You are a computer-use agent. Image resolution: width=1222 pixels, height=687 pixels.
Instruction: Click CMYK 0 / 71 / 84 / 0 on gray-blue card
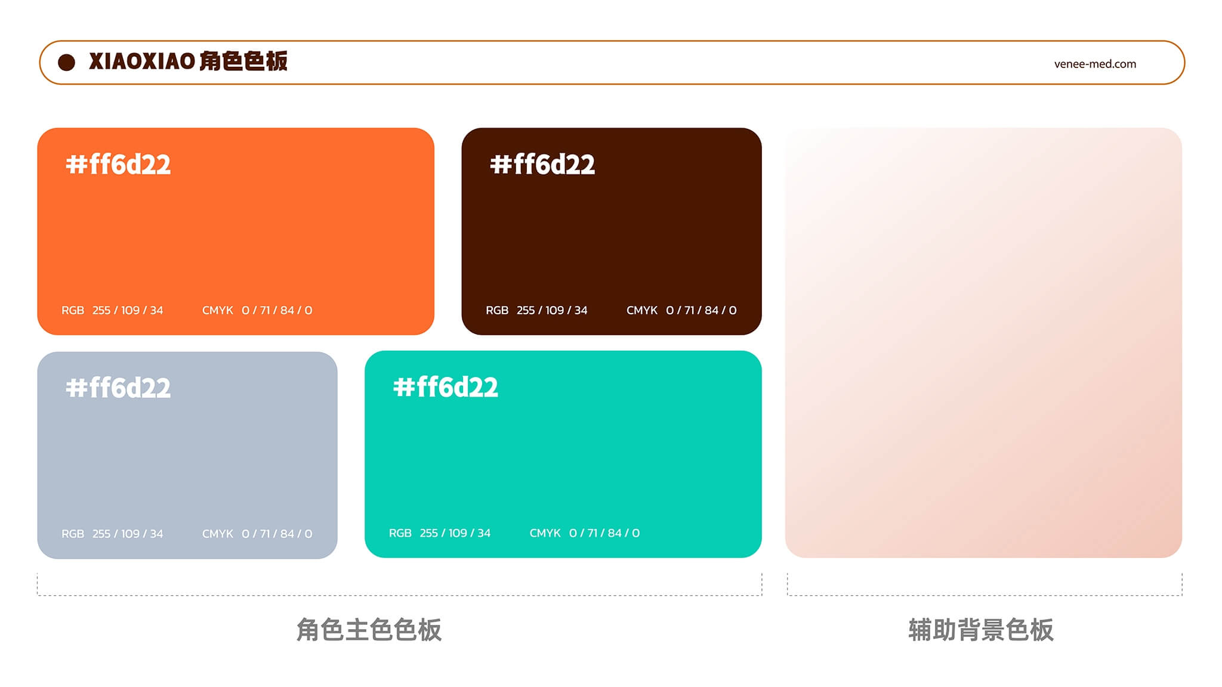pos(257,534)
